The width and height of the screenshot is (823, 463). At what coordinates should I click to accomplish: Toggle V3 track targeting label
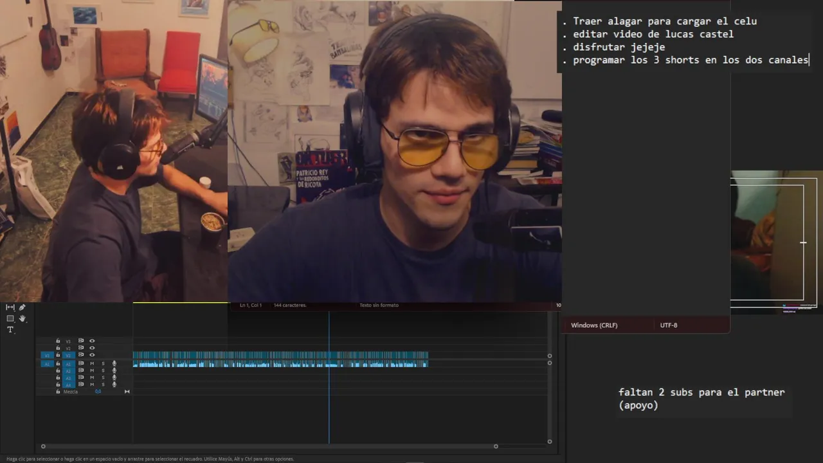[x=68, y=341]
